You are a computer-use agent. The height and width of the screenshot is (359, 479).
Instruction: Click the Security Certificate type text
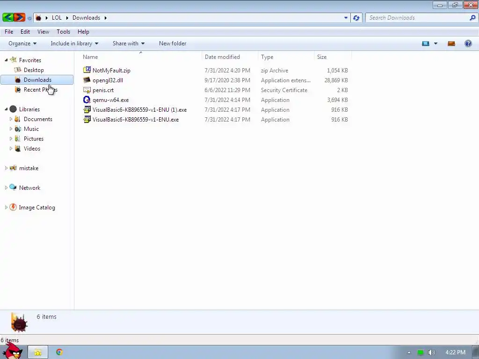[284, 90]
